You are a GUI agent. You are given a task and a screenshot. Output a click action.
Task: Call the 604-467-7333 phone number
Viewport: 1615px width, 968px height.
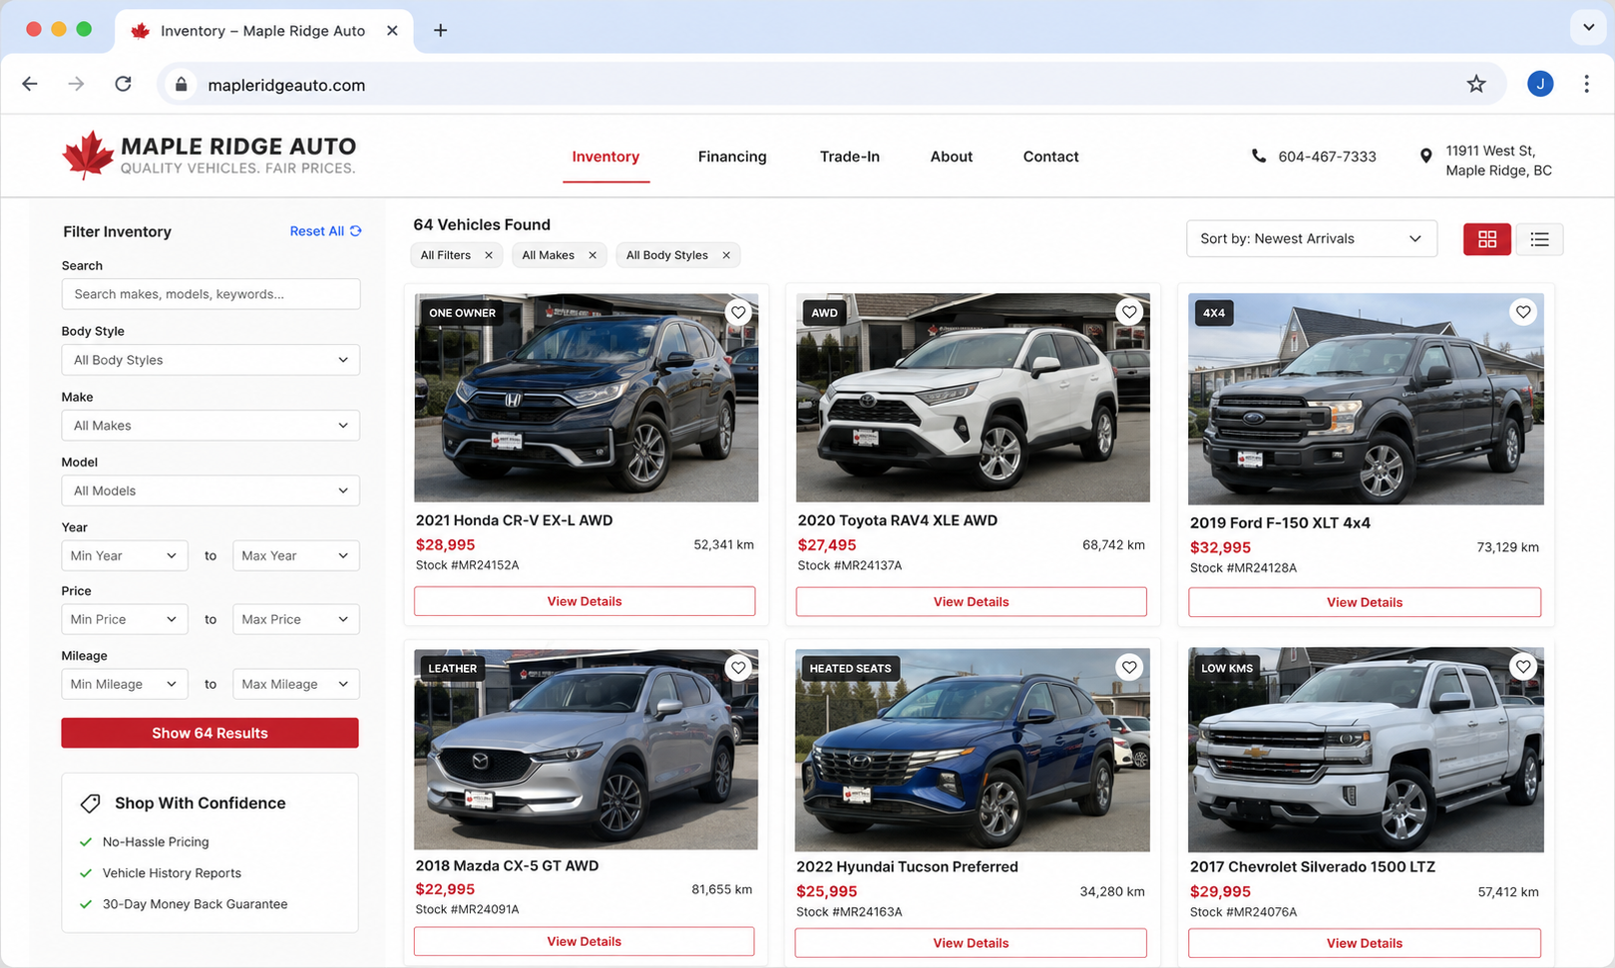coord(1327,157)
